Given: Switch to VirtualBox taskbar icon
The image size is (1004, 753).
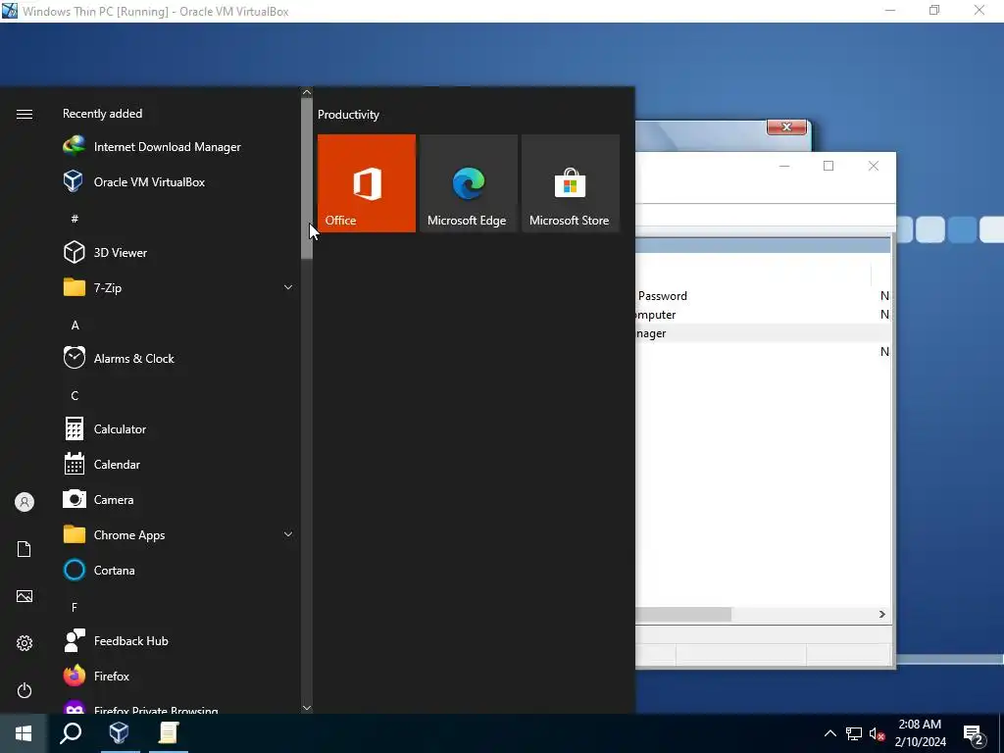Looking at the screenshot, I should click(119, 733).
